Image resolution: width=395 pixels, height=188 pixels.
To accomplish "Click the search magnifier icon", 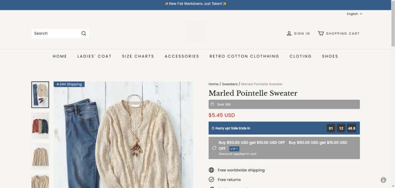I will (x=84, y=34).
